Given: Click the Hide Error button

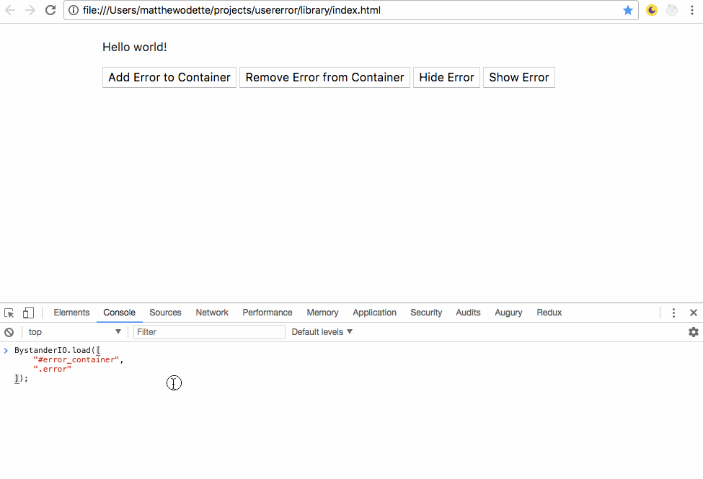Looking at the screenshot, I should 446,78.
